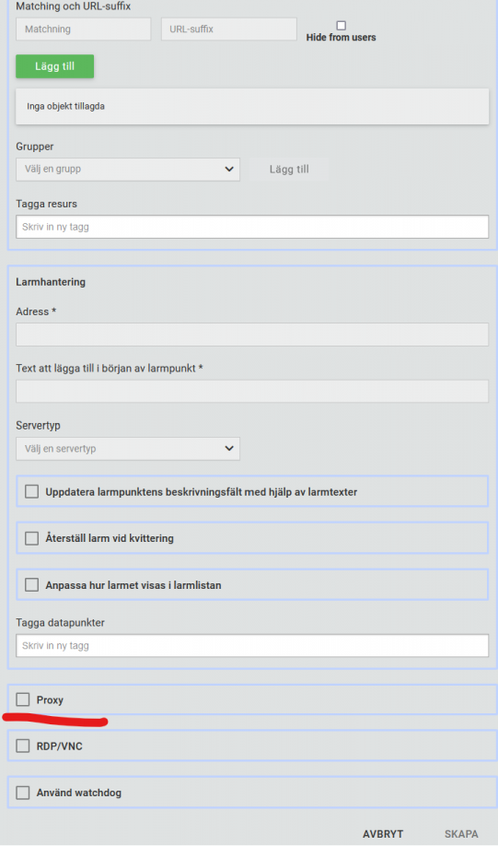This screenshot has width=498, height=846.
Task: Check the Hide from users checkbox
Action: point(342,26)
